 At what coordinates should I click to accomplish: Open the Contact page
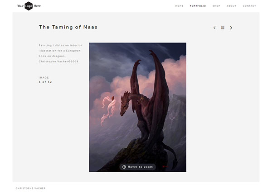pos(249,6)
